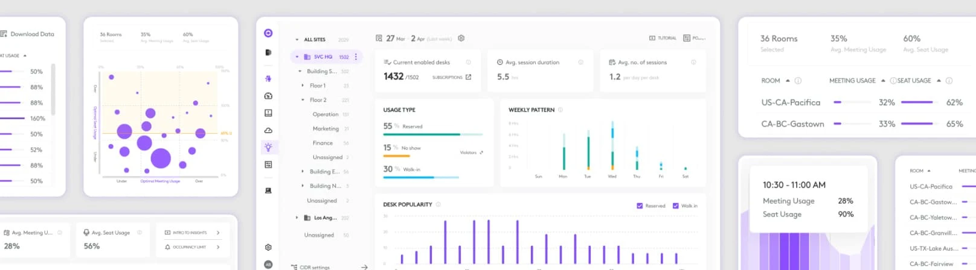Open the three-dot menu for SVC HQ
The height and width of the screenshot is (270, 976).
click(x=356, y=57)
